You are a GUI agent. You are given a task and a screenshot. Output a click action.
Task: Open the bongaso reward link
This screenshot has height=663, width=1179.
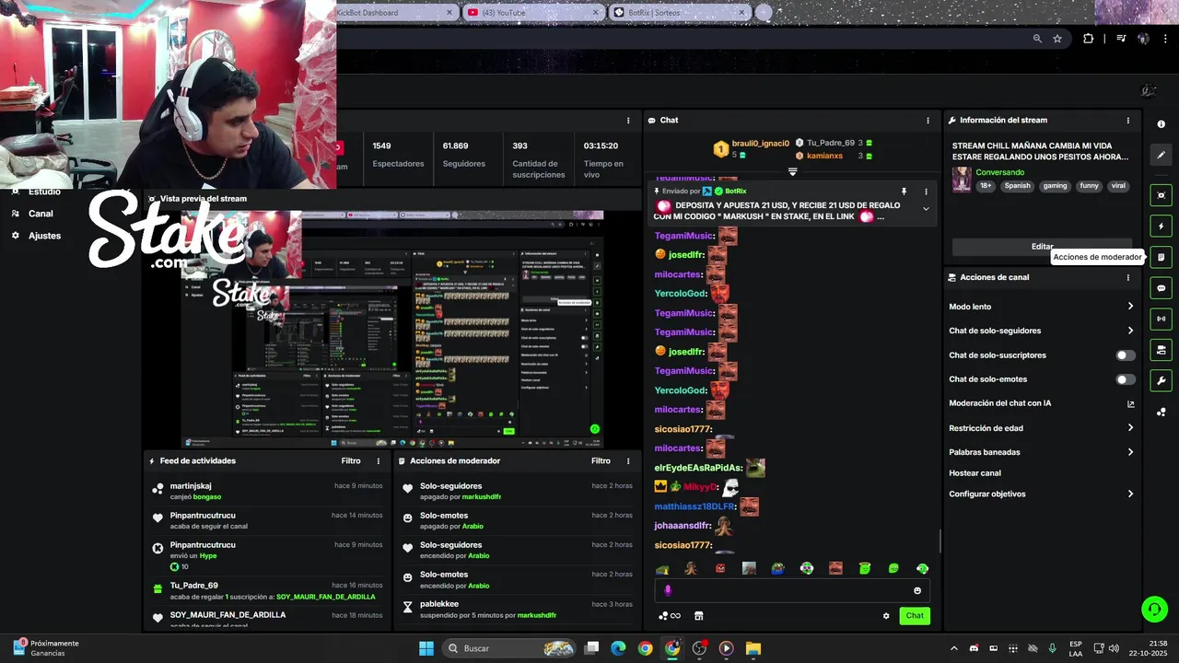[x=207, y=497]
